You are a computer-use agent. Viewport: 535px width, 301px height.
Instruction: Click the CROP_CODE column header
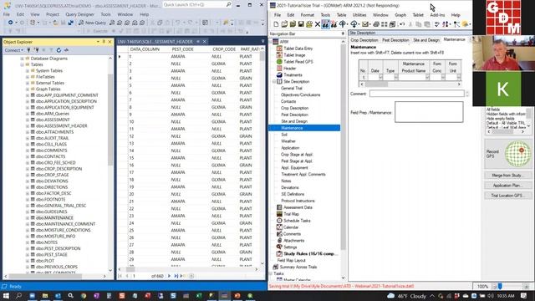224,49
